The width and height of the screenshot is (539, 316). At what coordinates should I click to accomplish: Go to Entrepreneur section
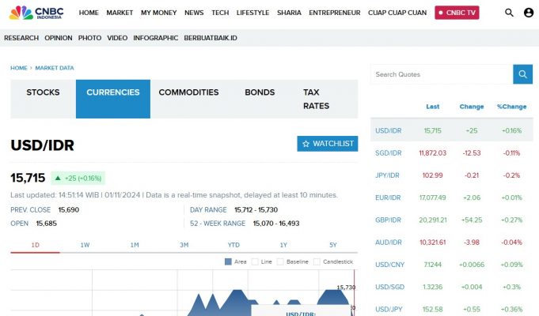tap(334, 13)
